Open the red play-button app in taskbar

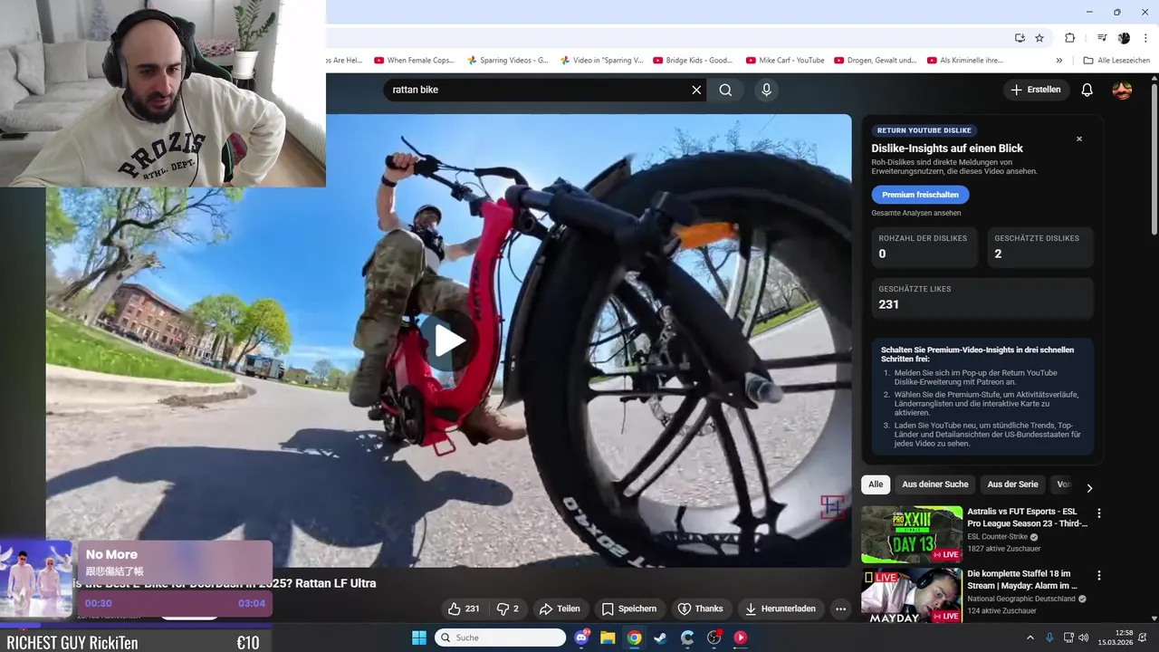(740, 638)
